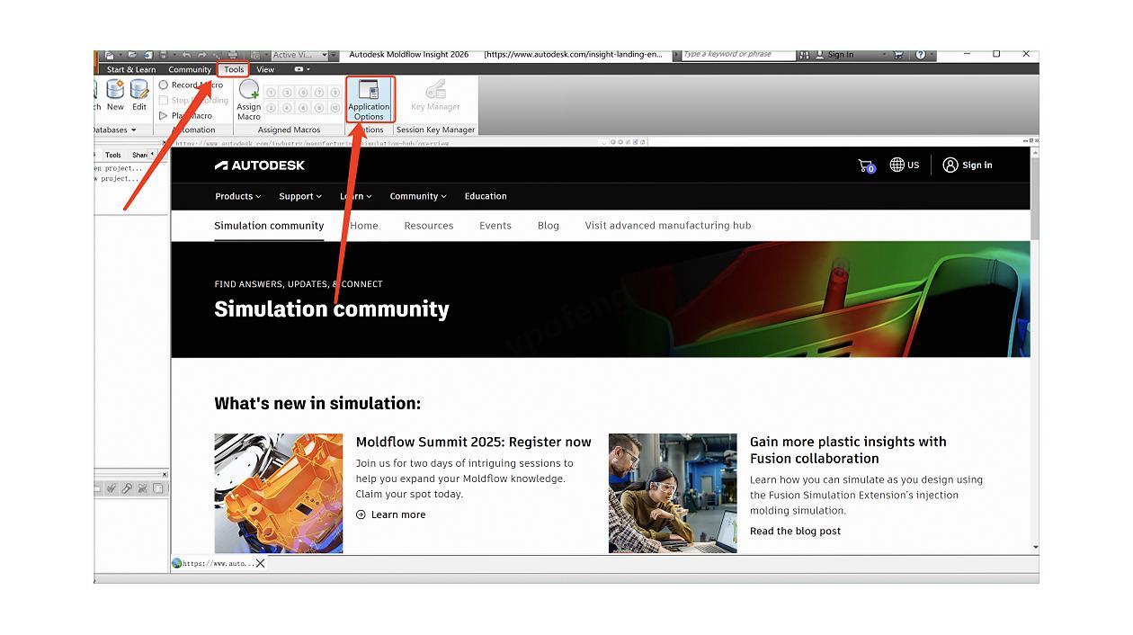The height and width of the screenshot is (635, 1133).
Task: Click Read the blog post link
Action: [795, 531]
